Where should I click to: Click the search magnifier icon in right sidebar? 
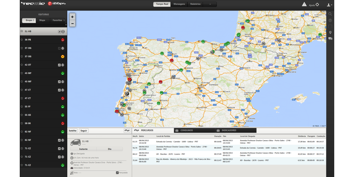coord(330,14)
